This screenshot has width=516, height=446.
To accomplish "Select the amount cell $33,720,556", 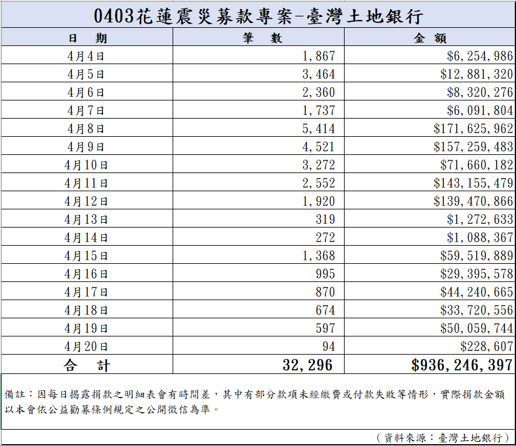I will [x=429, y=309].
